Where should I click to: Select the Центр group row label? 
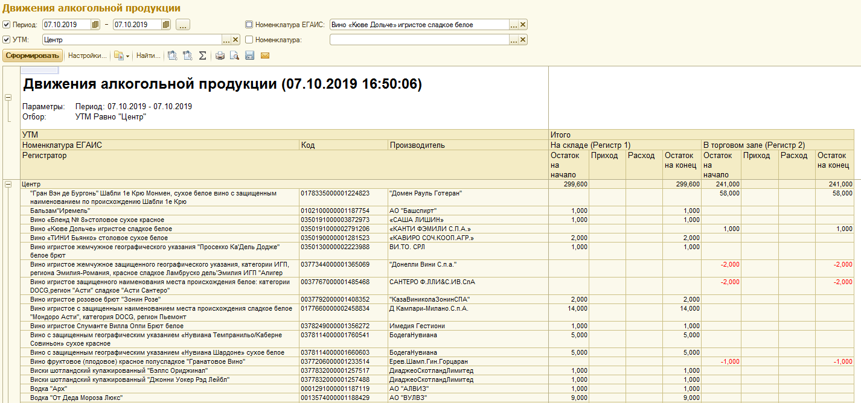(x=31, y=184)
